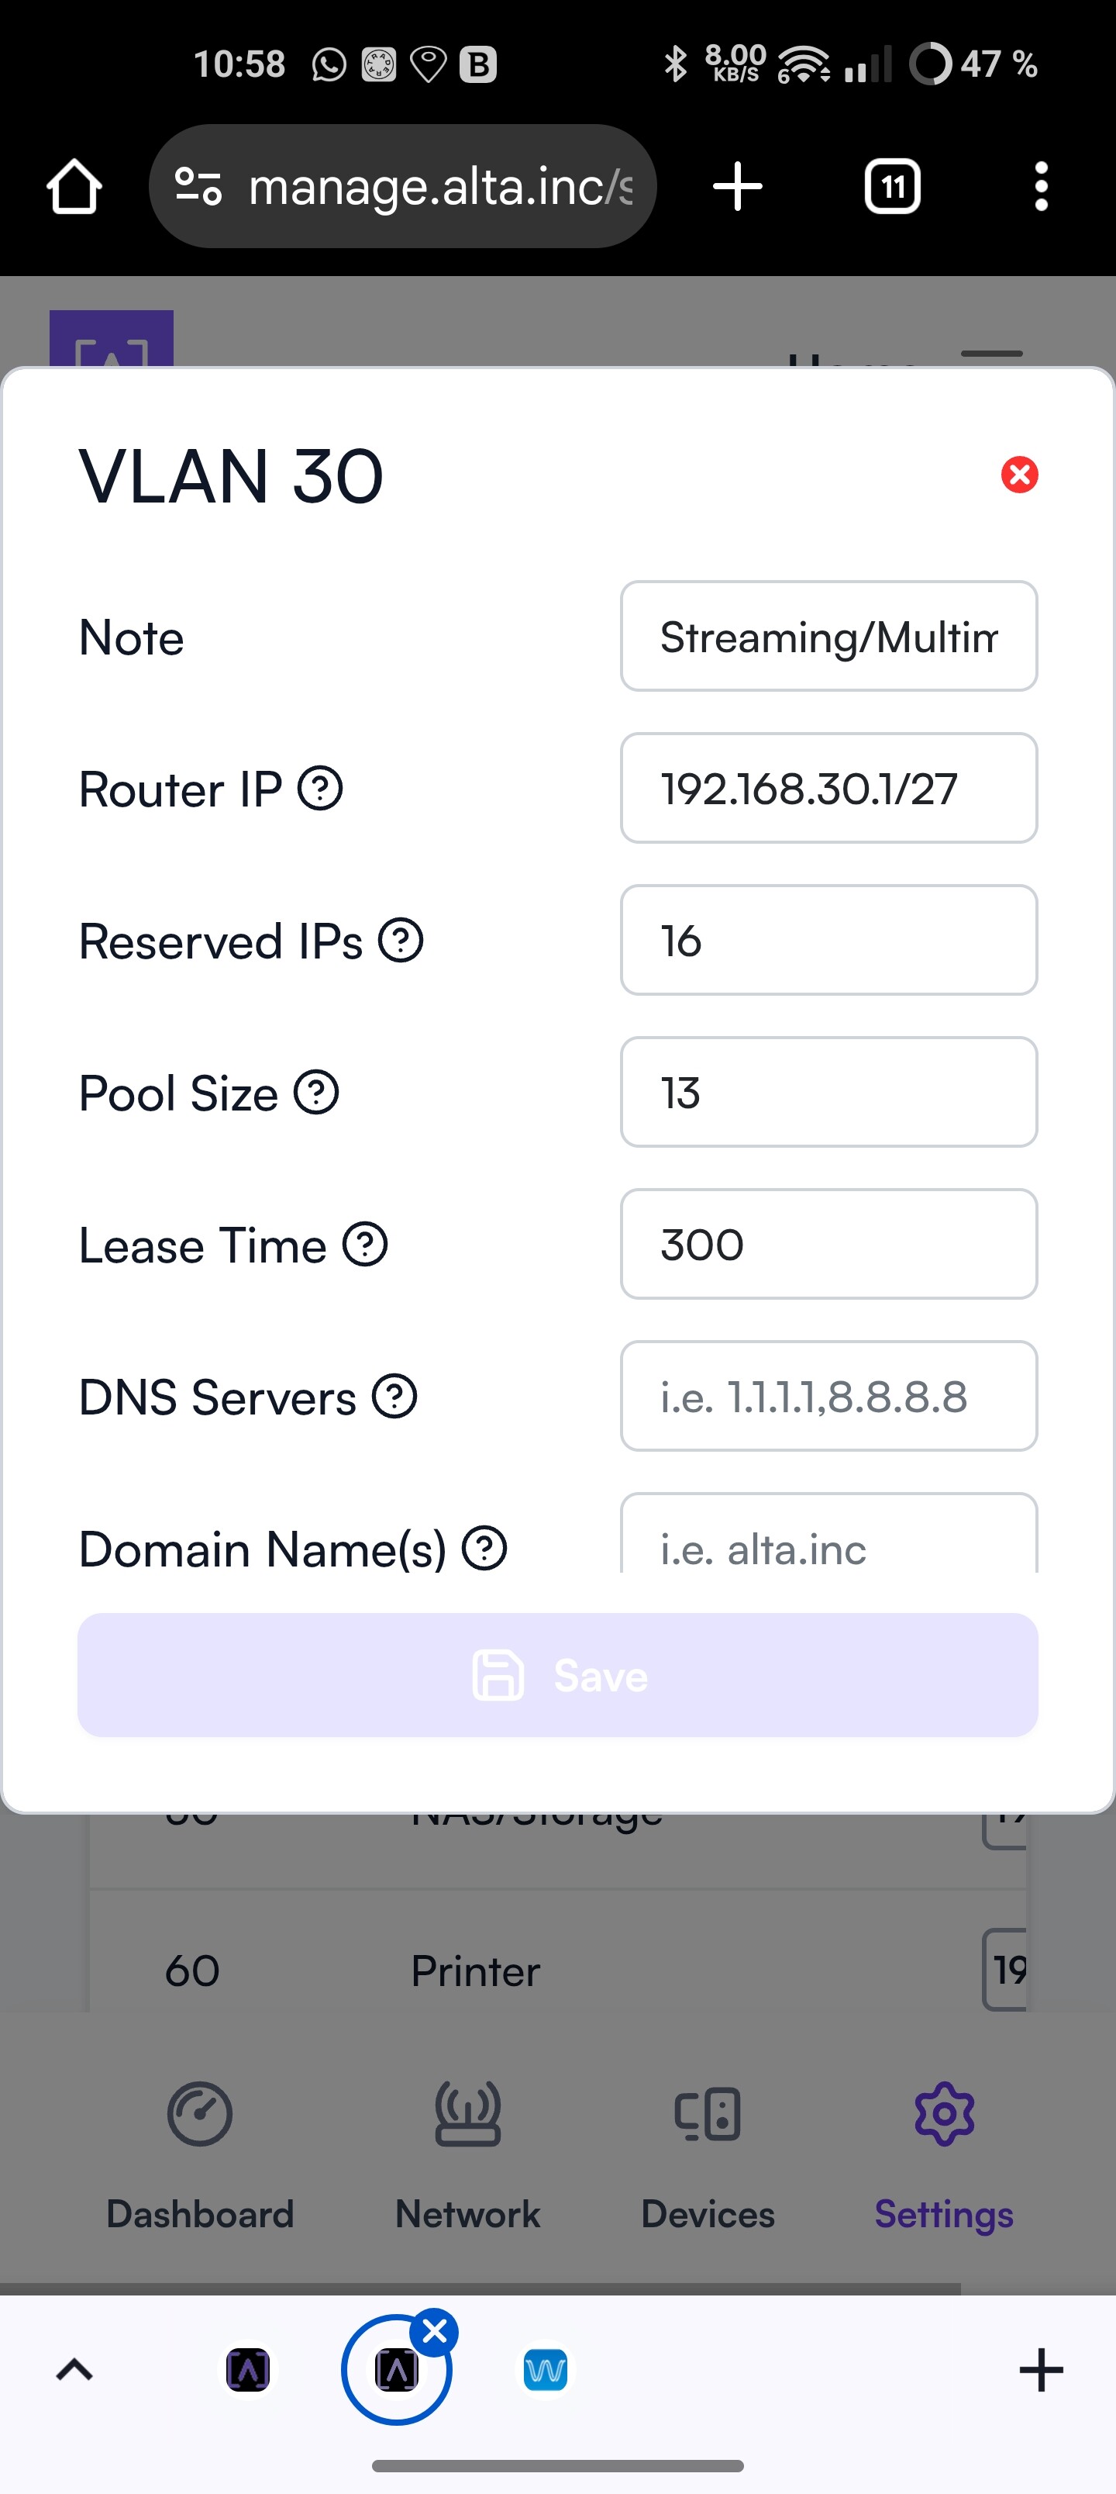Expand the tab group chevron
This screenshot has width=1116, height=2494.
coord(74,2370)
